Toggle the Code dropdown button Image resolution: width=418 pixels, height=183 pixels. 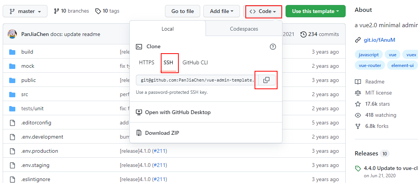pos(263,11)
